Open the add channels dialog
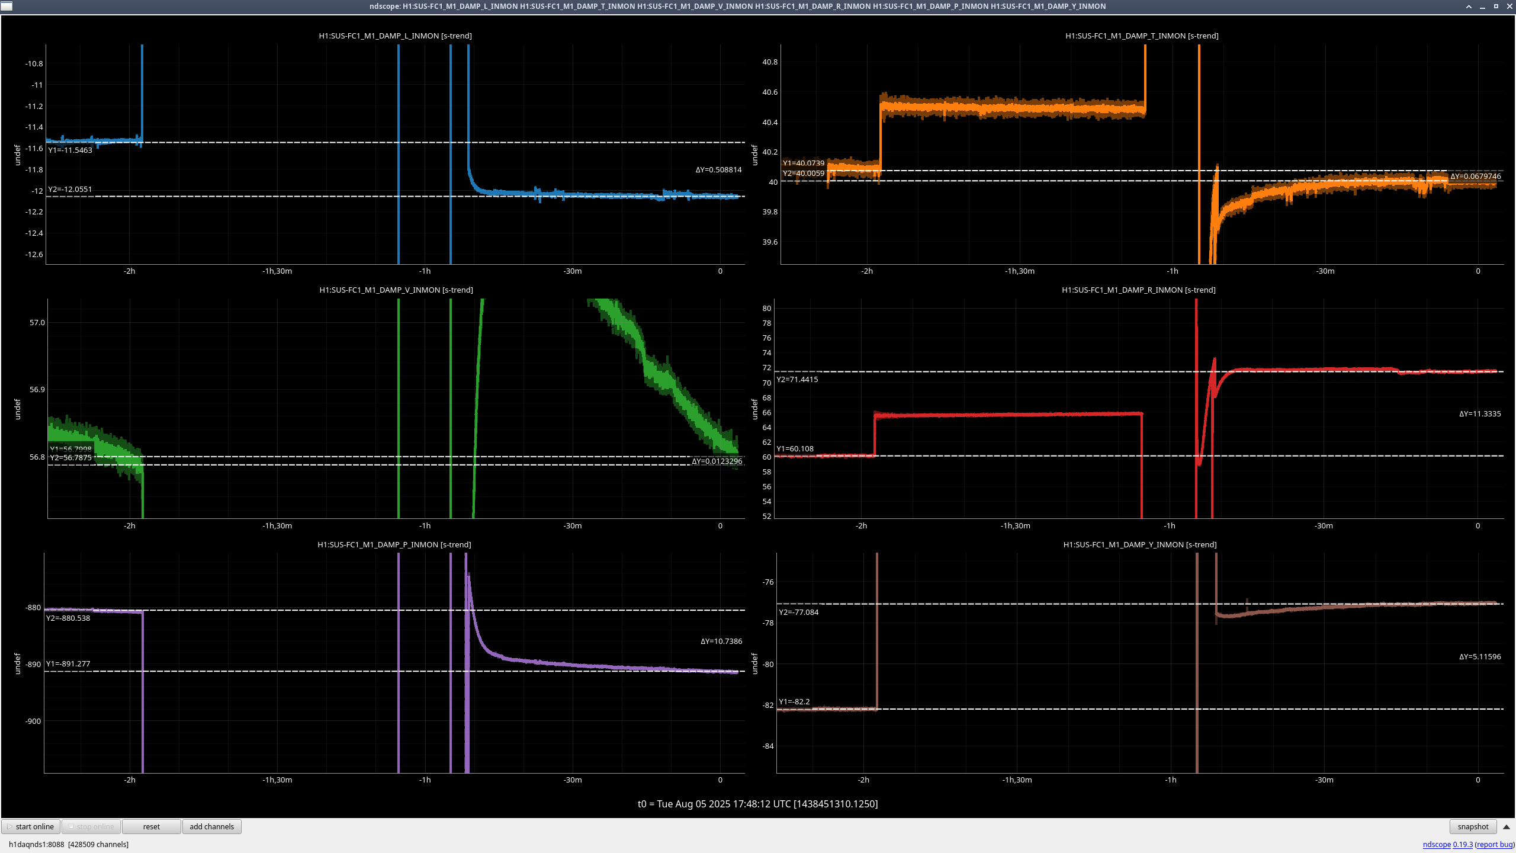The image size is (1516, 853). click(211, 826)
